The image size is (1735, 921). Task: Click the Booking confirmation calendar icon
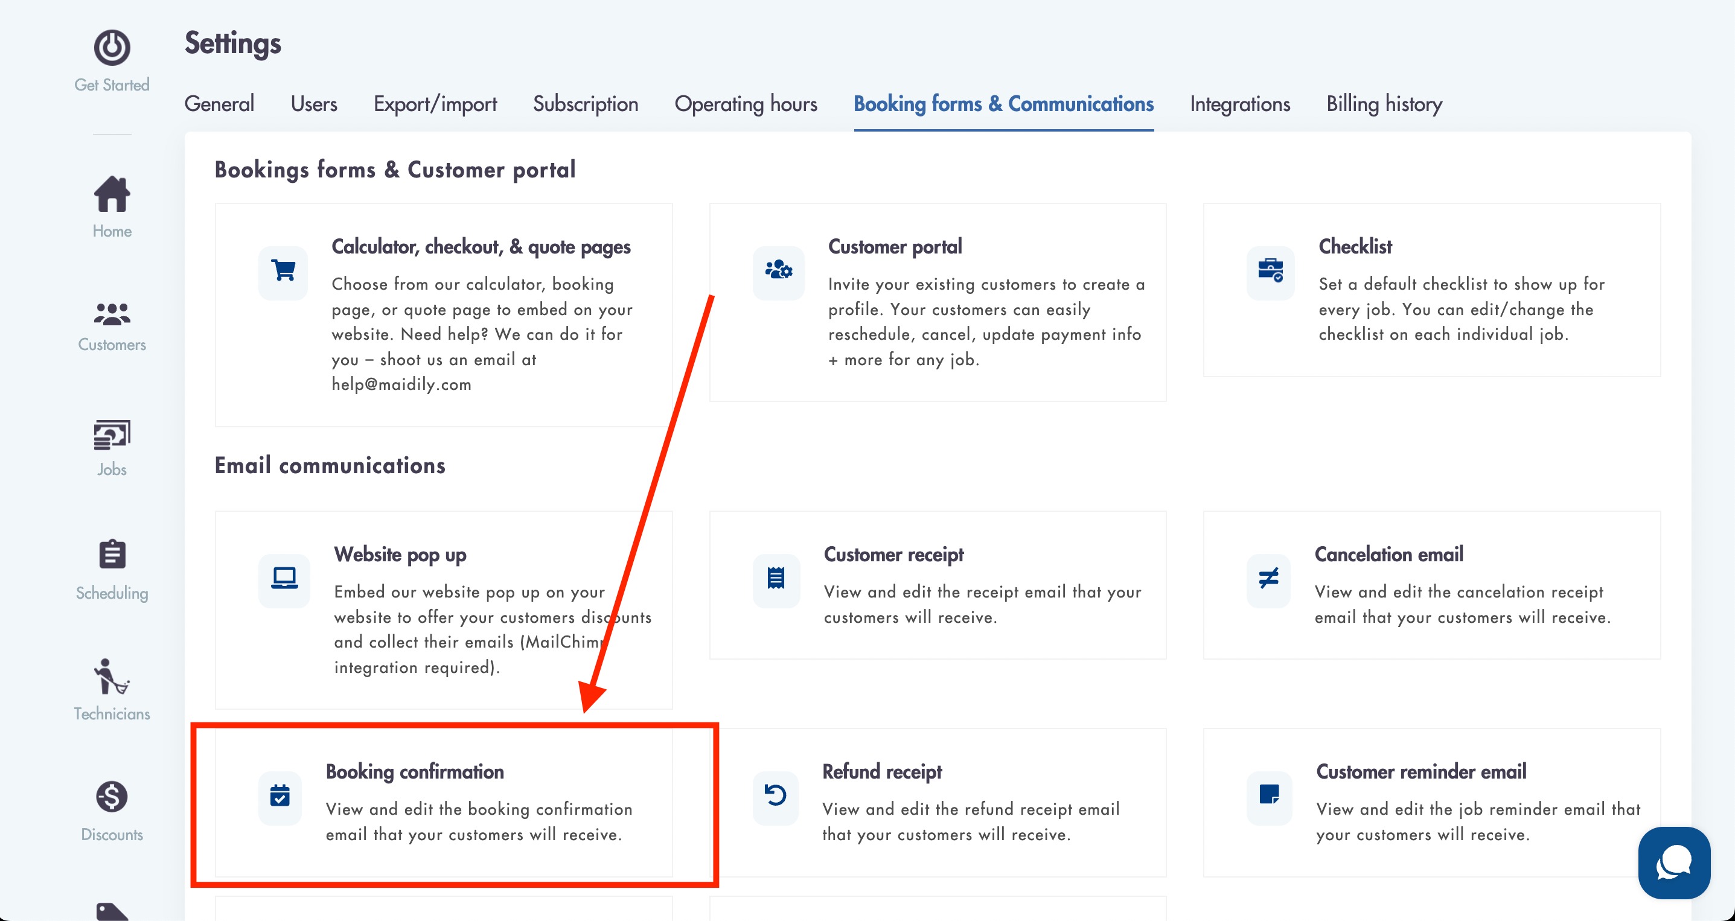click(x=280, y=796)
